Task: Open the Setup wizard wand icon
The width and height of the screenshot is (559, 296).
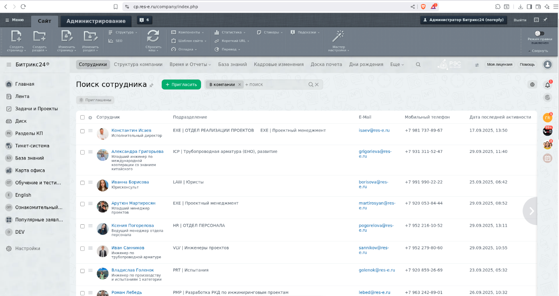Action: (338, 37)
